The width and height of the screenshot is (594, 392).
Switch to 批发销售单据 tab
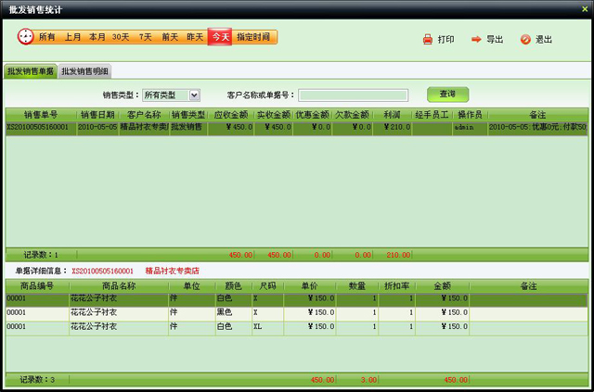(x=31, y=71)
